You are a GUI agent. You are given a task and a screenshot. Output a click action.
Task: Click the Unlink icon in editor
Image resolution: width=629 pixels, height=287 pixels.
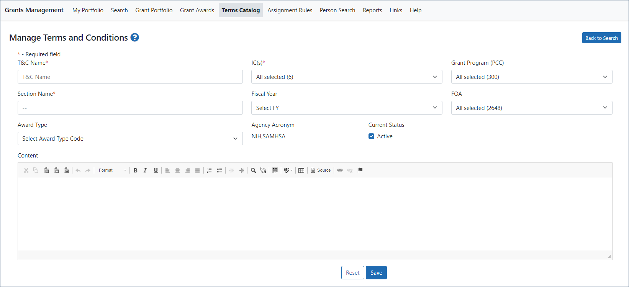click(x=350, y=171)
